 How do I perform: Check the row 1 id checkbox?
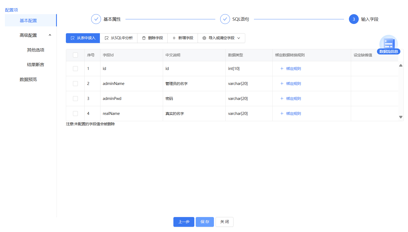75,69
